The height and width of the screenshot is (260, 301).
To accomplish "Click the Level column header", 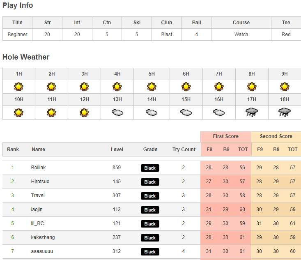I will [x=117, y=150].
